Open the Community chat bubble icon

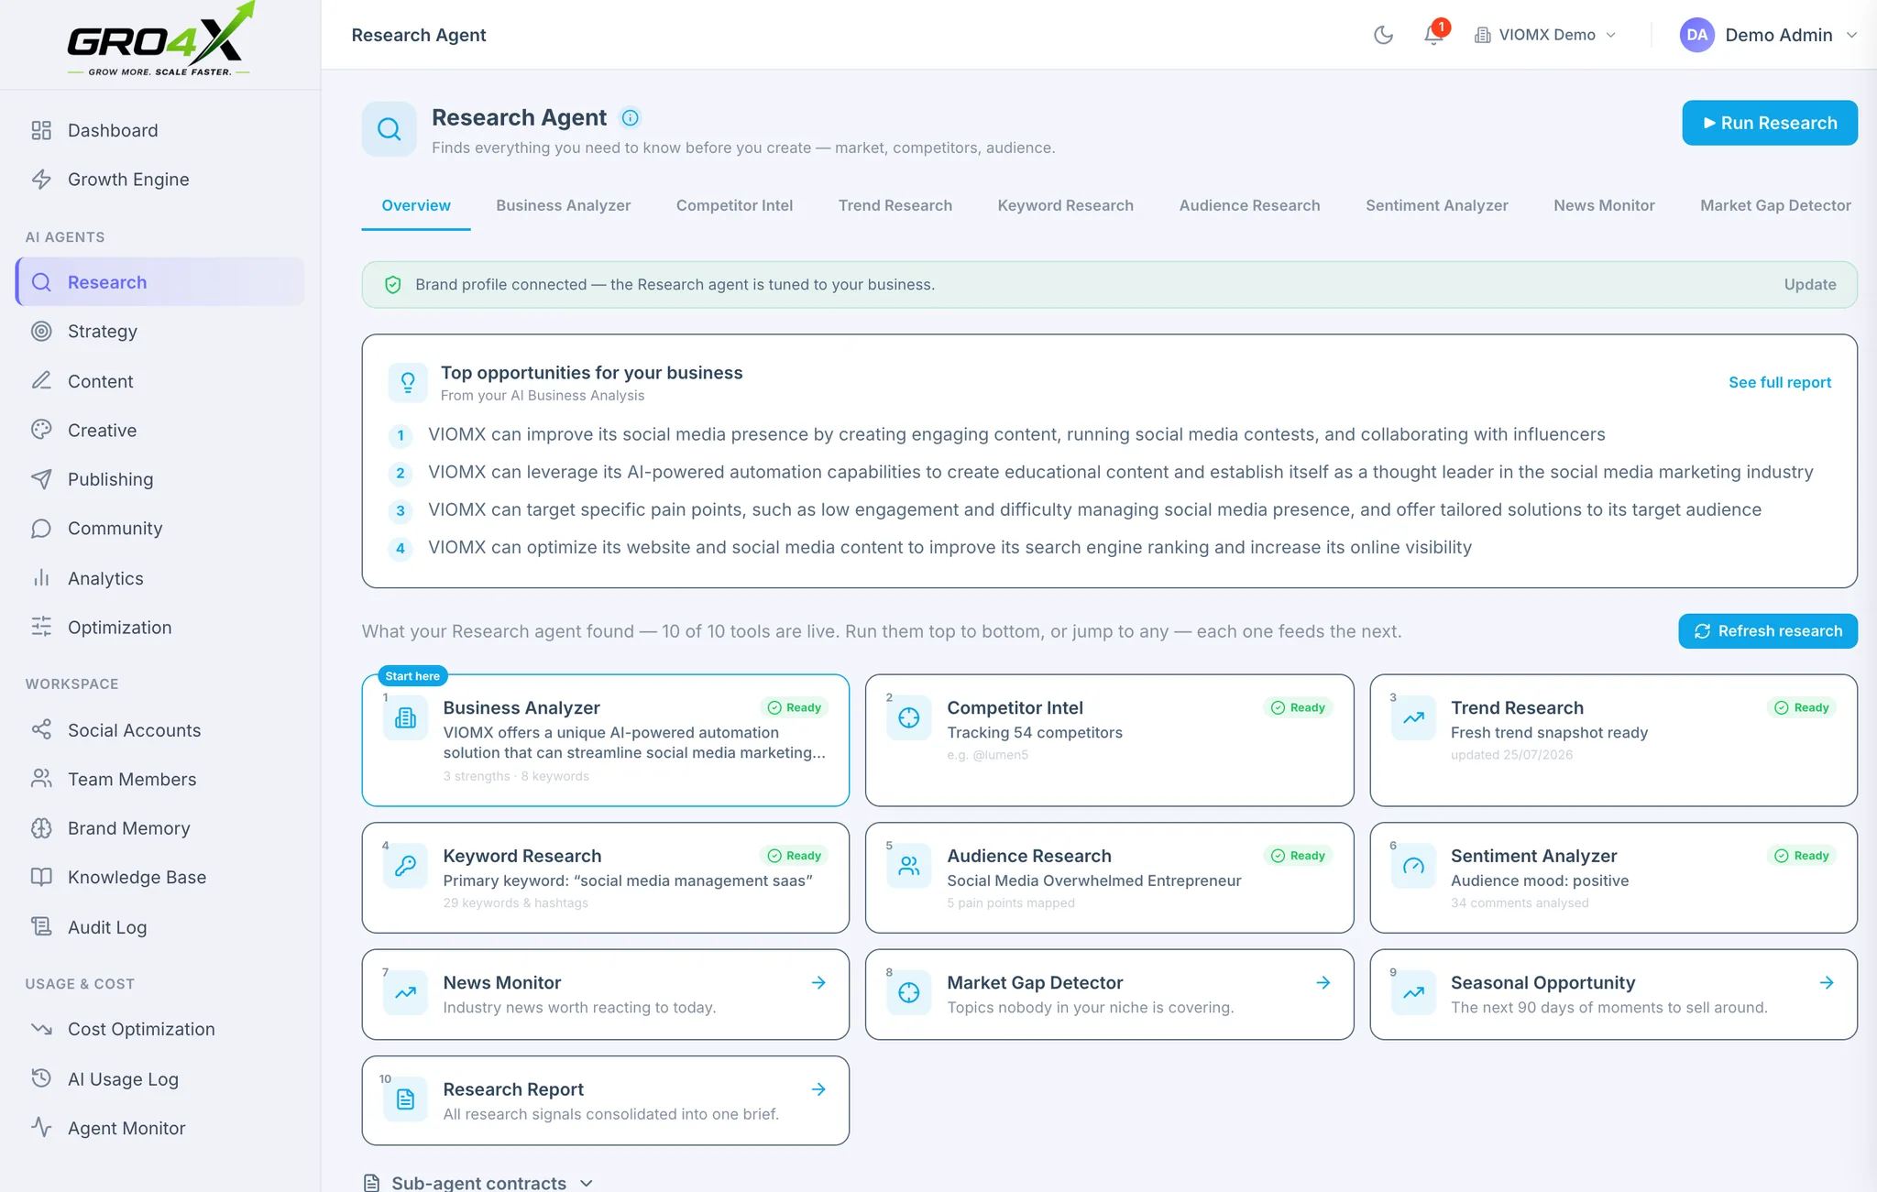(41, 529)
